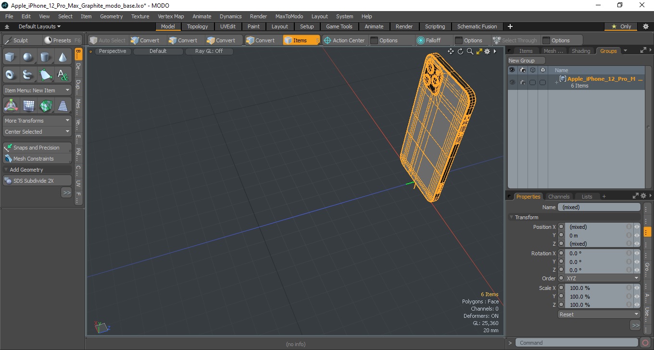Select the Cylinder primitive tool
The image size is (654, 350).
(45, 57)
